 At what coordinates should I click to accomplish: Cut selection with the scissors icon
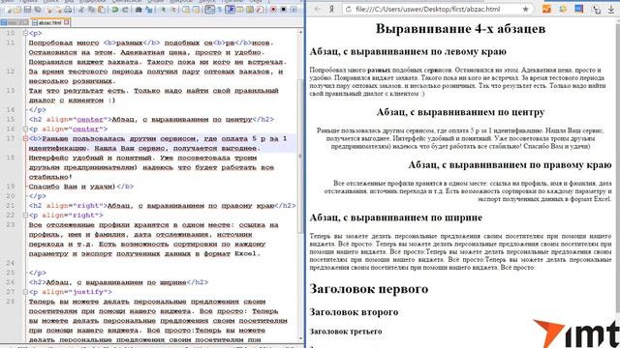point(81,9)
